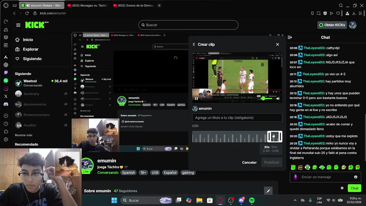
Task: Open a new browser tab
Action: [x=159, y=5]
